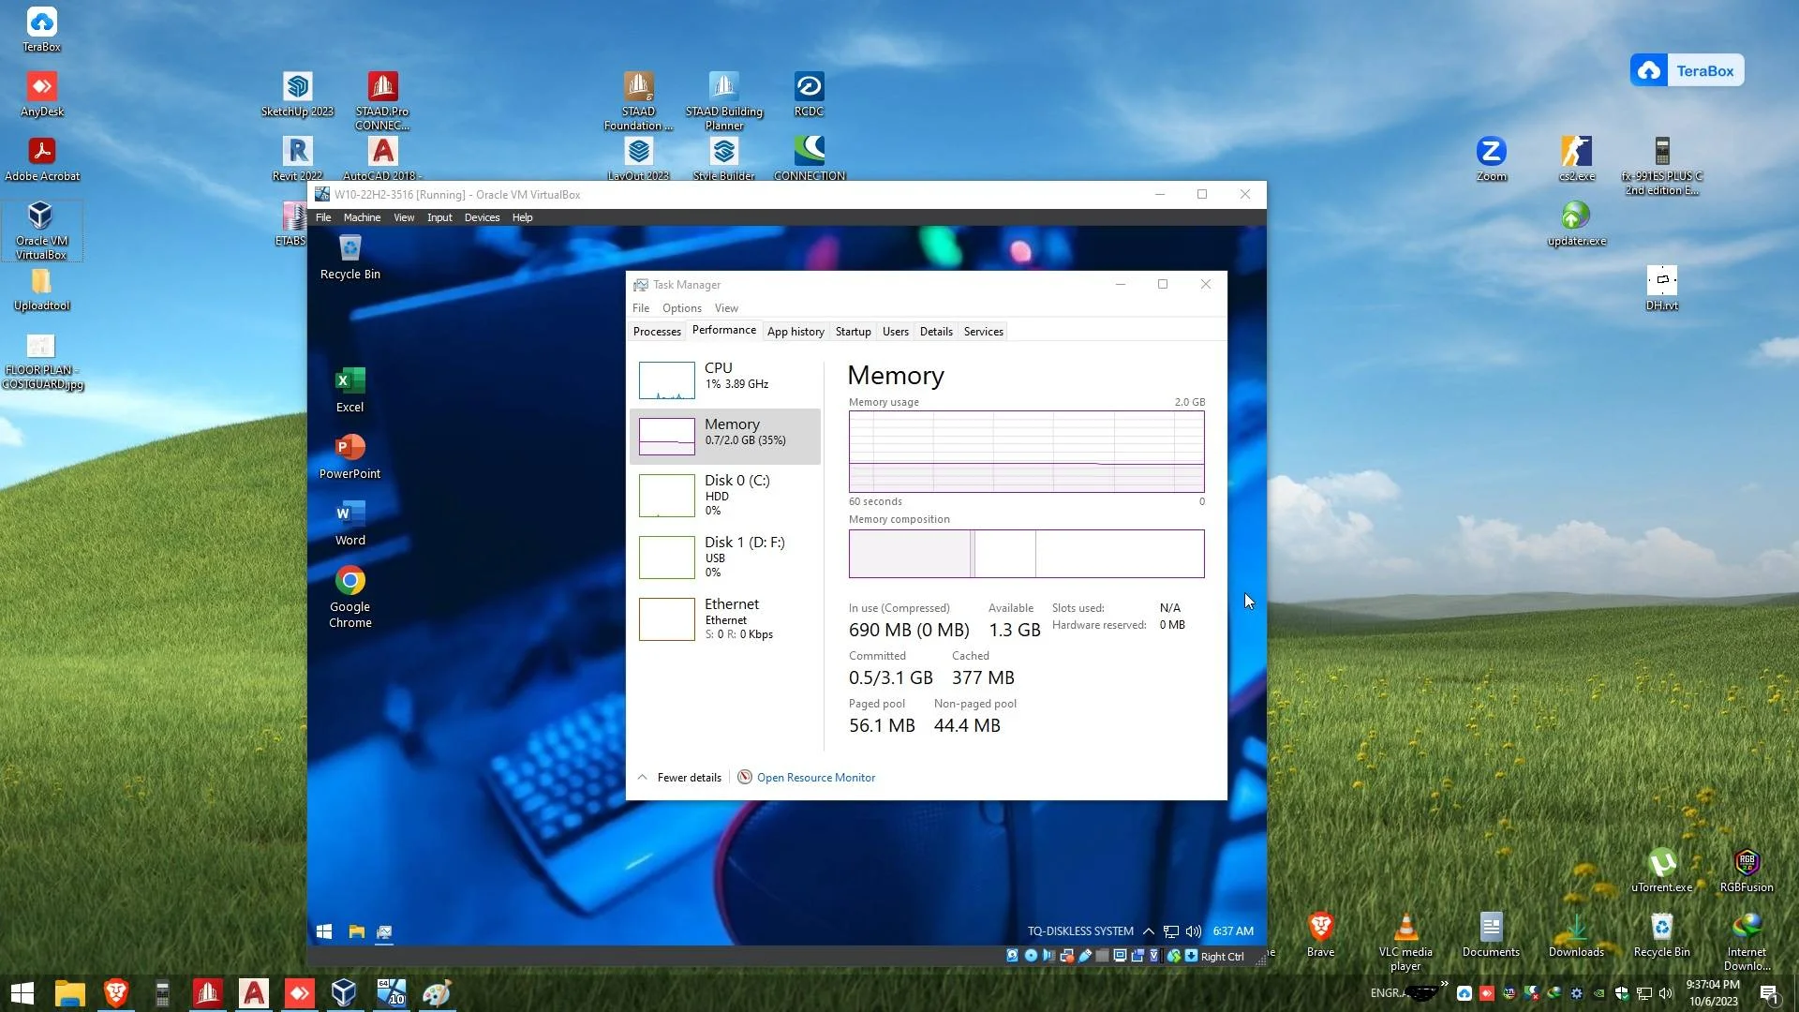Open the Input menu in VirtualBox

tap(439, 217)
